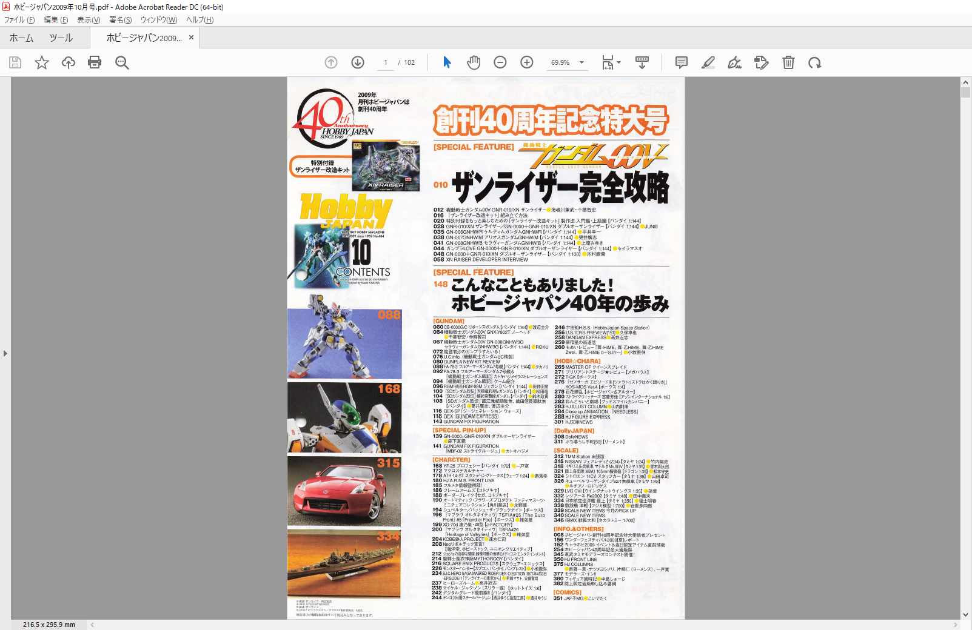Click the 315 red car photo
Image resolution: width=972 pixels, height=630 pixels.
coord(344,491)
